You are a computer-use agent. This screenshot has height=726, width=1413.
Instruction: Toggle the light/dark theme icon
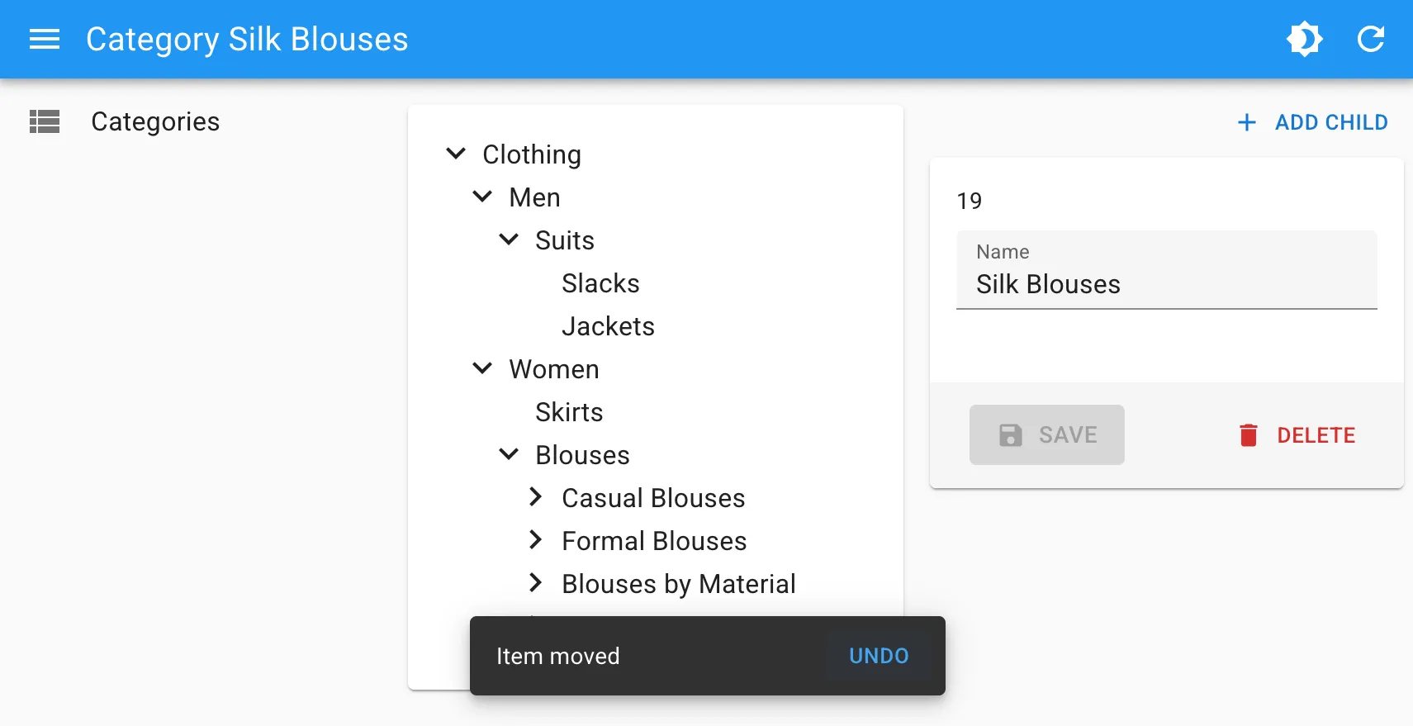[x=1304, y=39]
